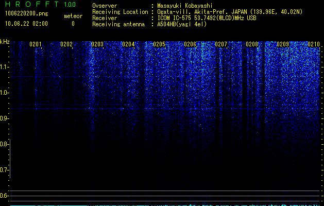Viewport: 324px width, 206px height.
Task: Select A504HB(yagi 4el) antenna text
Action: (182, 24)
